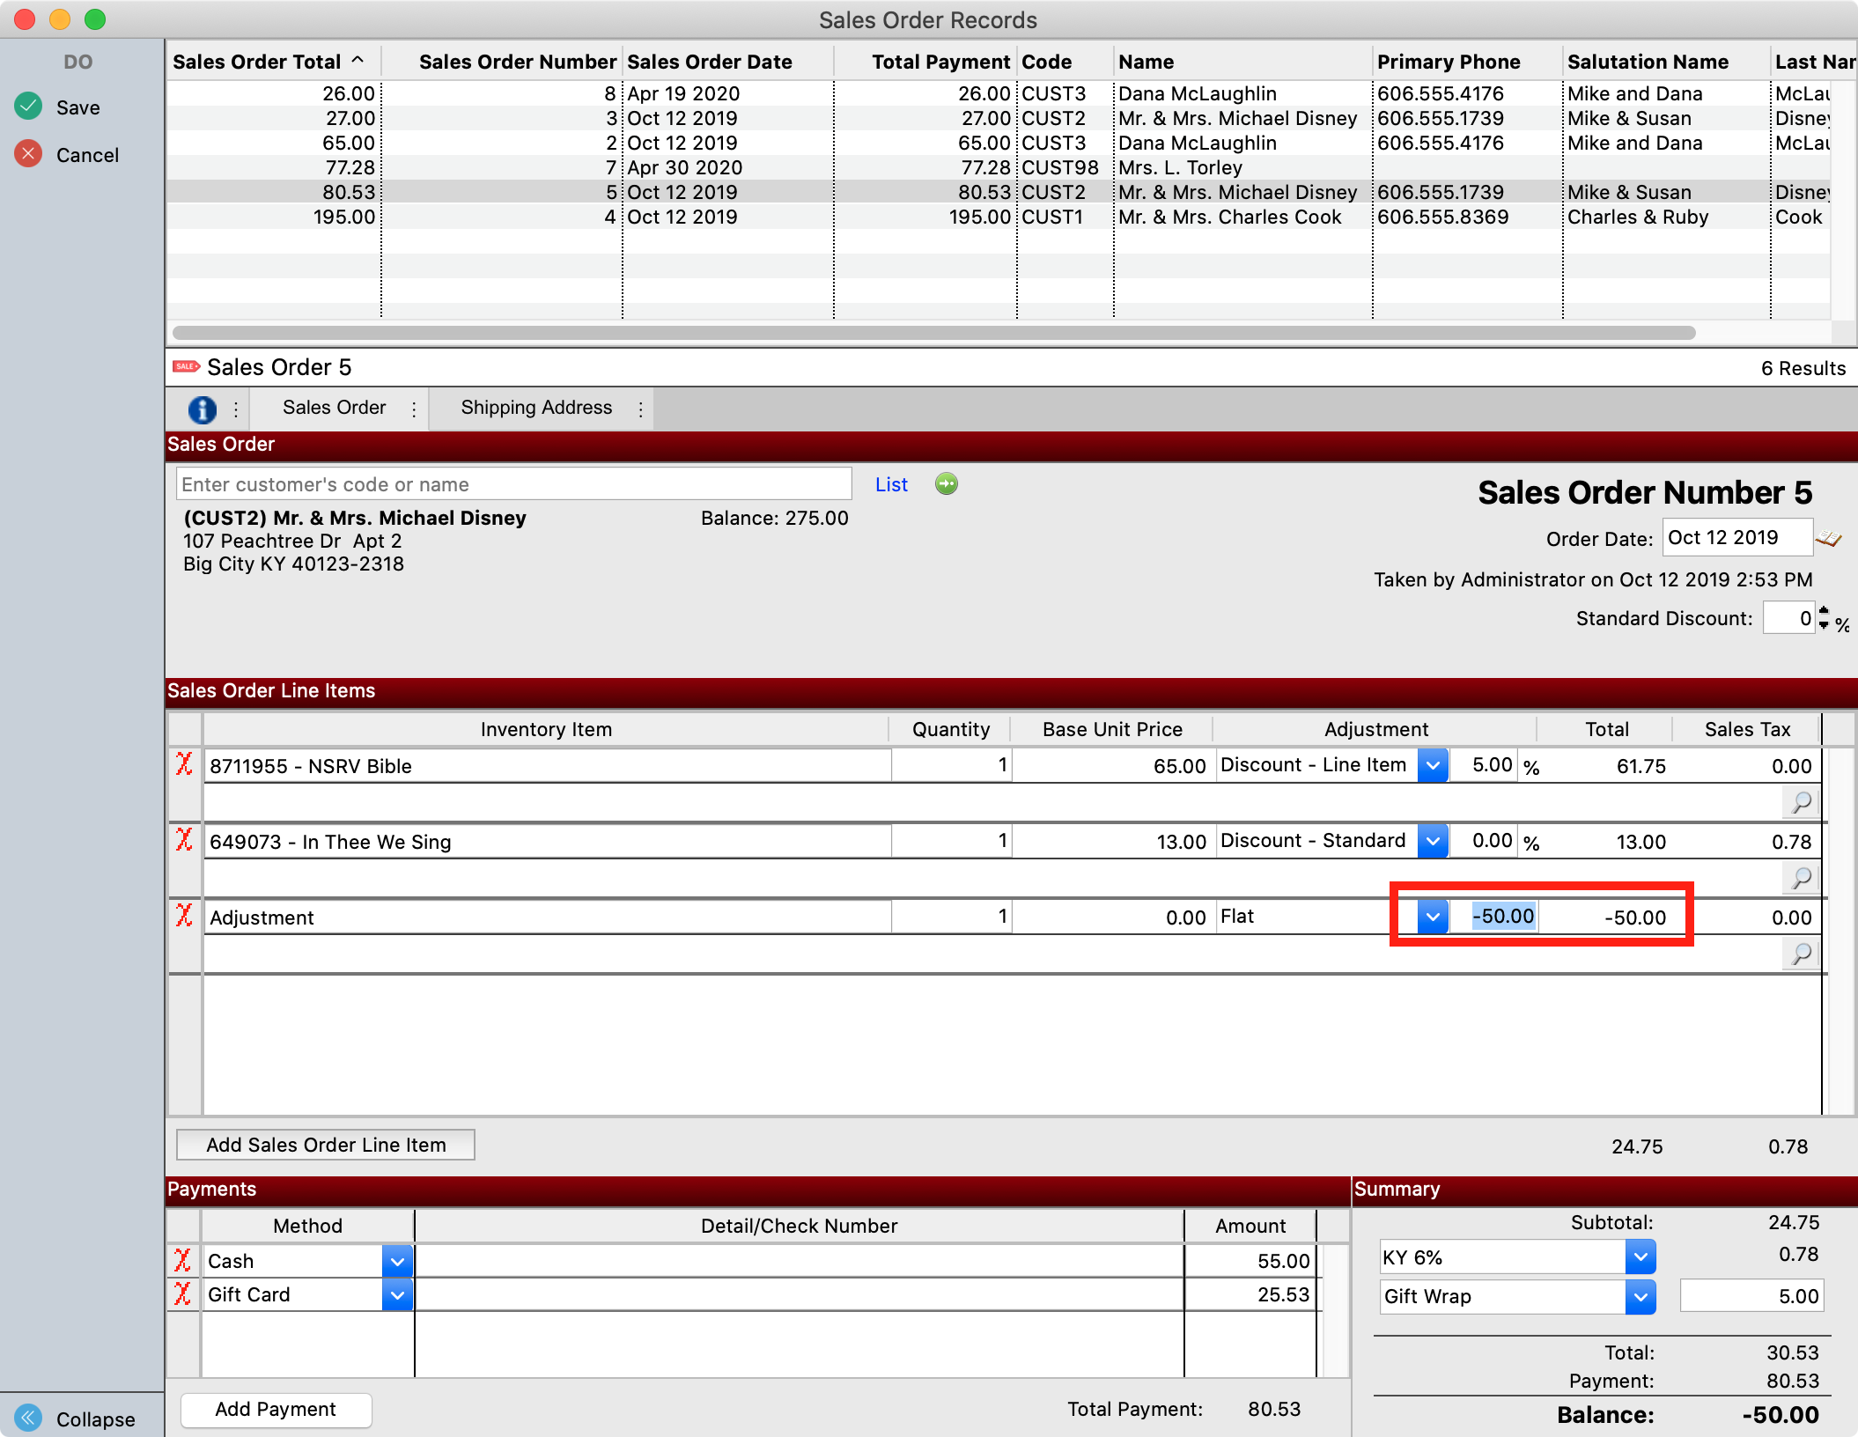Click the customer code or name field
This screenshot has height=1437, width=1858.
pyautogui.click(x=513, y=484)
